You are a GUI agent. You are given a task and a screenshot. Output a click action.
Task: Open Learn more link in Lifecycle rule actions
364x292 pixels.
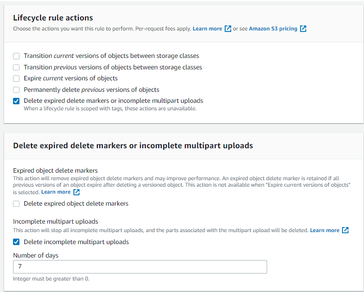point(207,28)
